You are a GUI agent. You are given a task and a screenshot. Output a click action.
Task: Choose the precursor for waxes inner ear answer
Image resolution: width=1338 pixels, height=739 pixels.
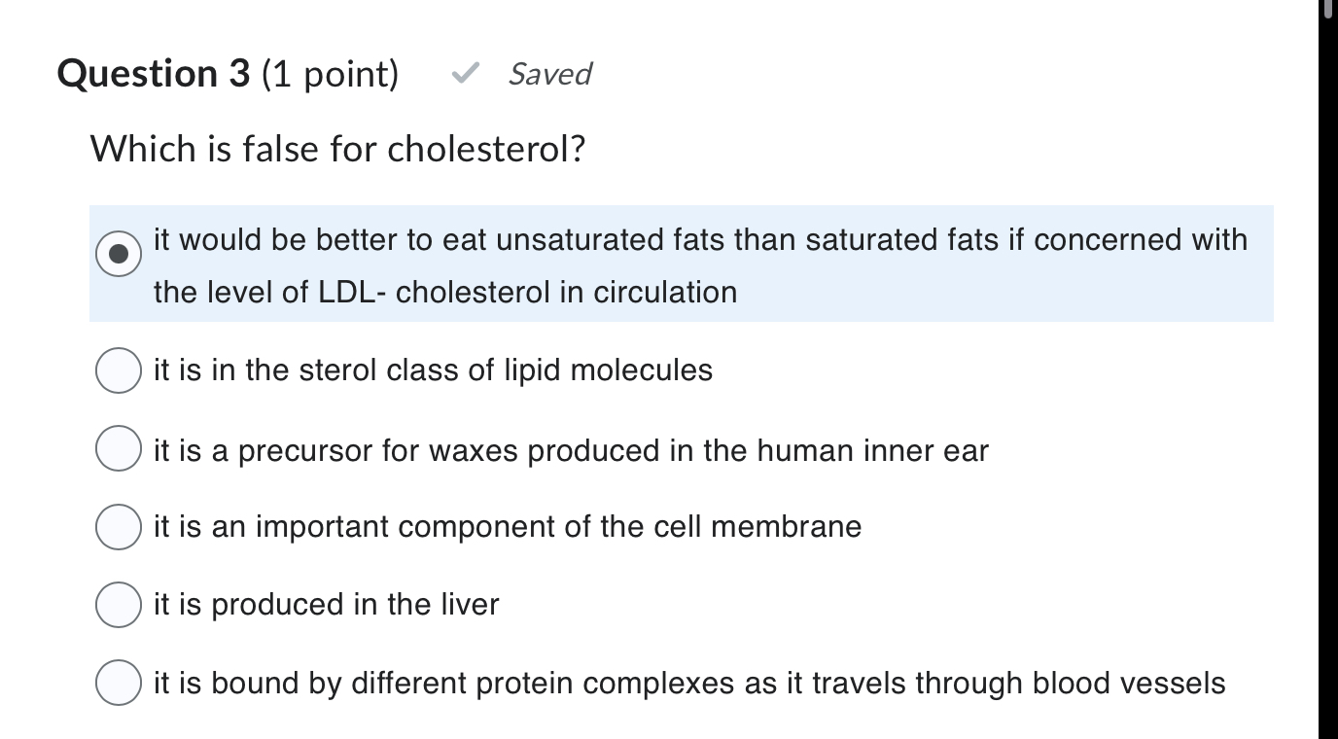pos(118,448)
